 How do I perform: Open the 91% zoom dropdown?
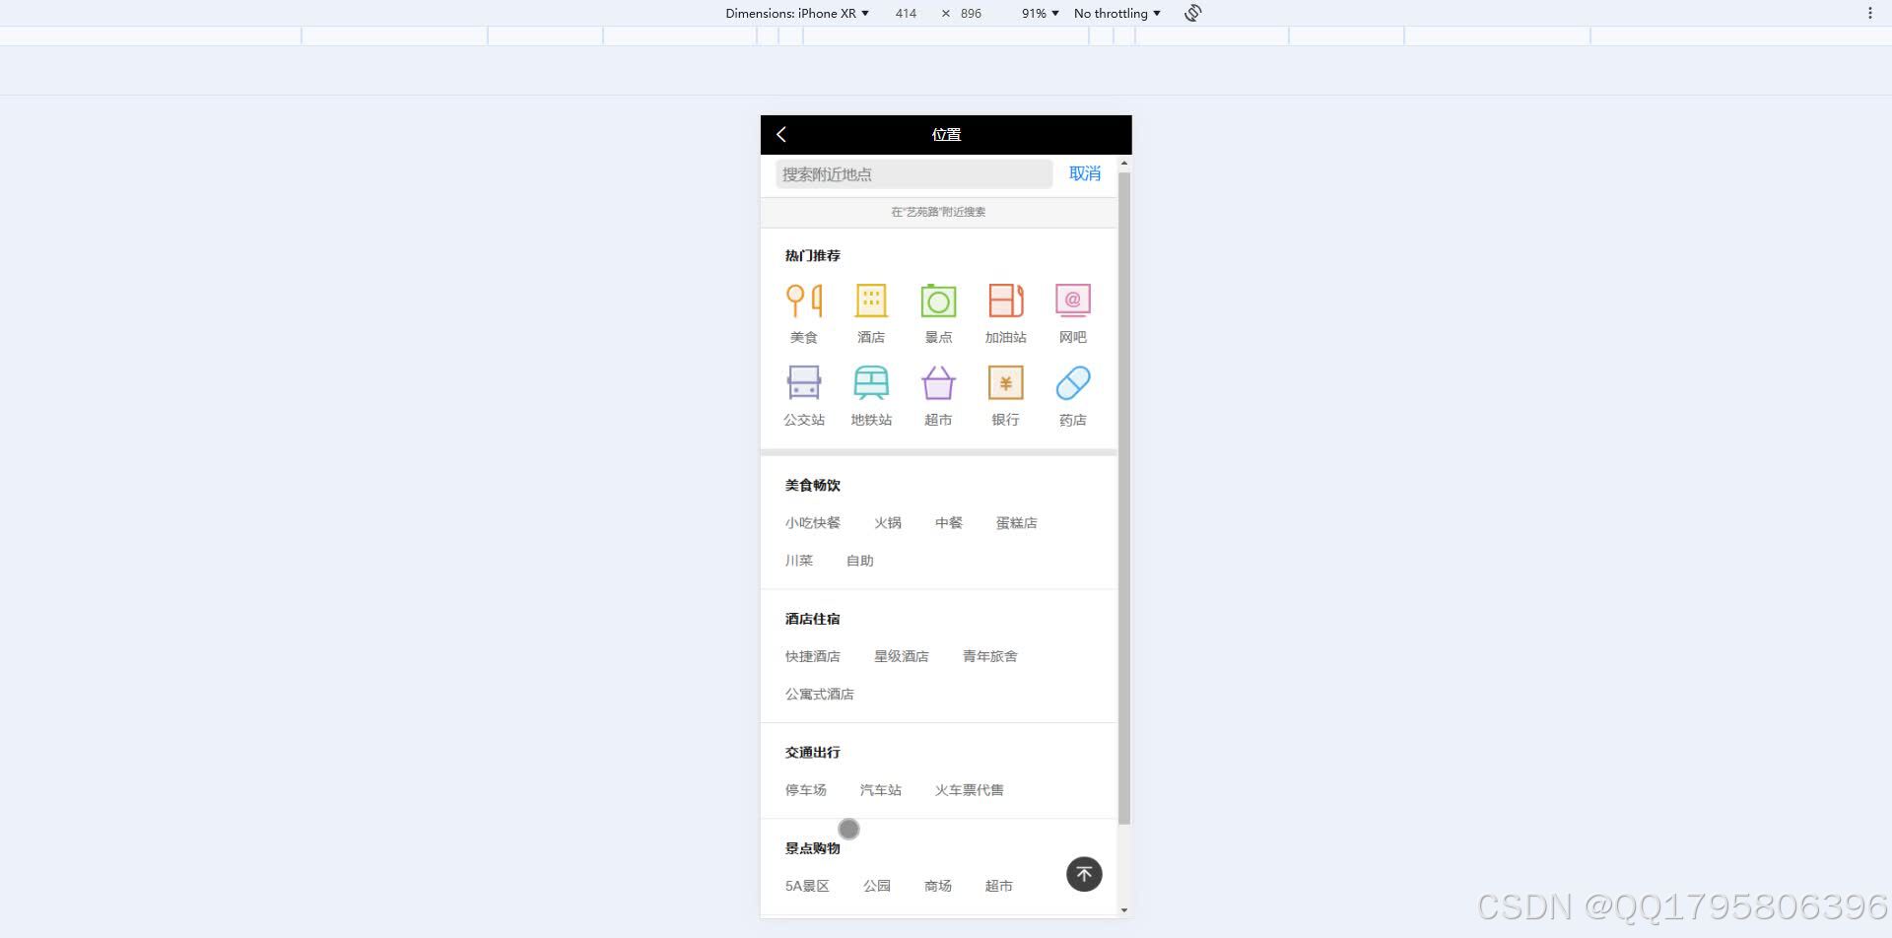pos(1039,13)
